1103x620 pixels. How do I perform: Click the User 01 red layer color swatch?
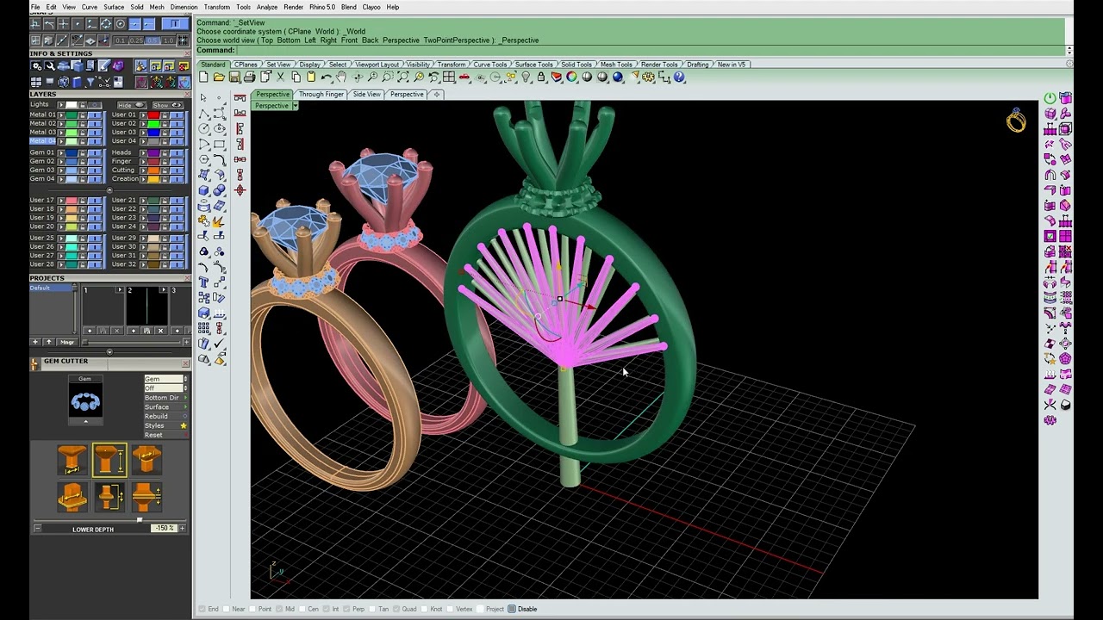tap(153, 115)
